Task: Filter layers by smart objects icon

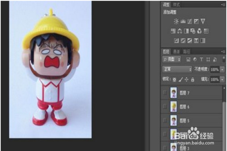Action: pyautogui.click(x=215, y=59)
